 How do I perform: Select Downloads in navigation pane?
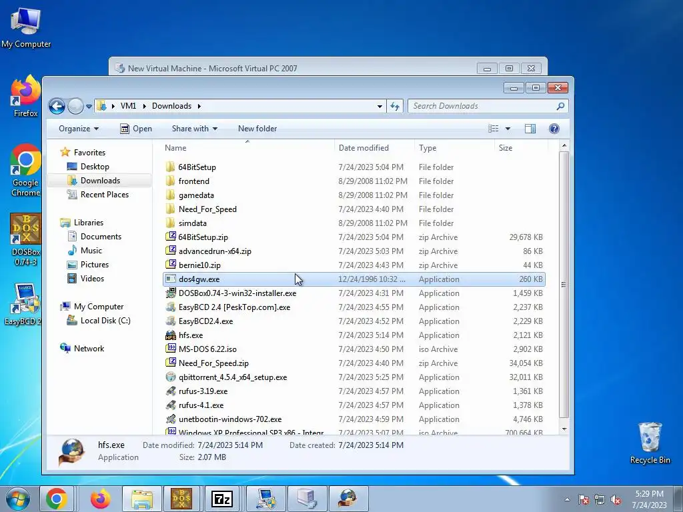(100, 181)
